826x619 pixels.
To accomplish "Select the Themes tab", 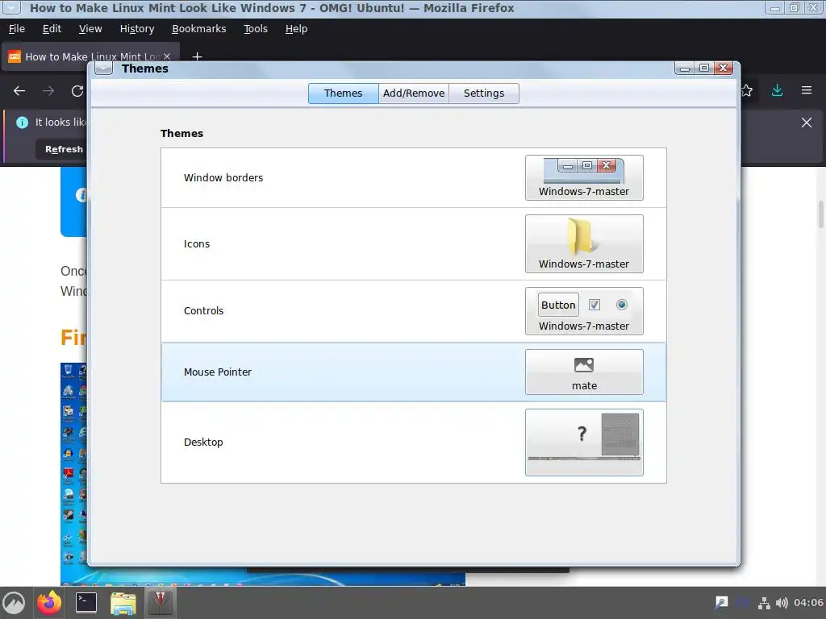I will [x=343, y=93].
